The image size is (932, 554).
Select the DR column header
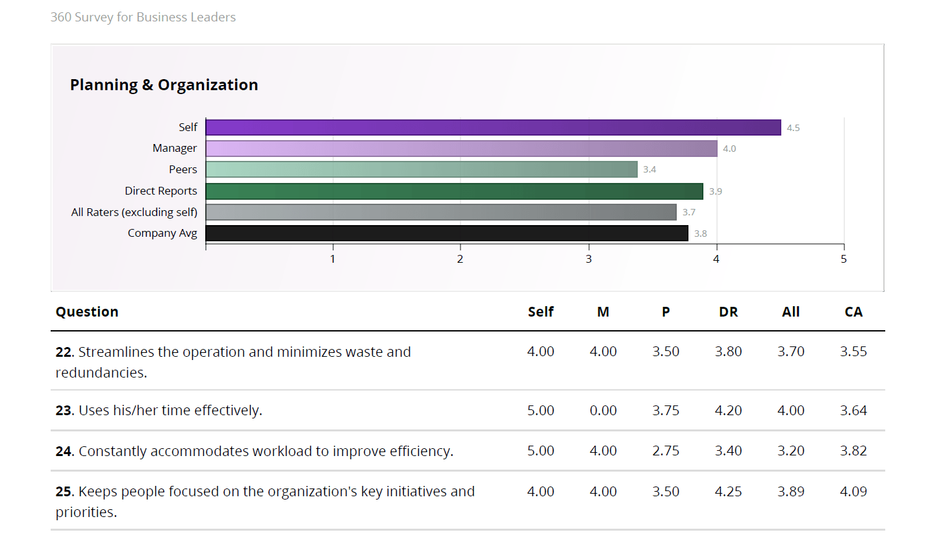[x=728, y=312]
